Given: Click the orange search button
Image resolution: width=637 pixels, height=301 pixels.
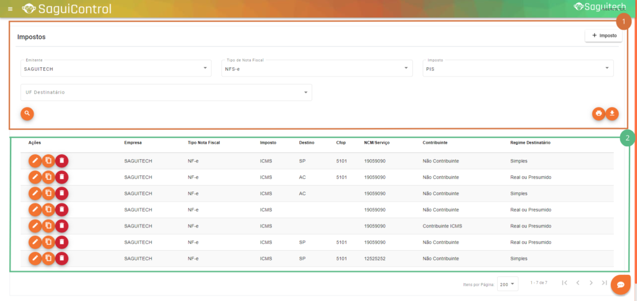Looking at the screenshot, I should click(27, 113).
